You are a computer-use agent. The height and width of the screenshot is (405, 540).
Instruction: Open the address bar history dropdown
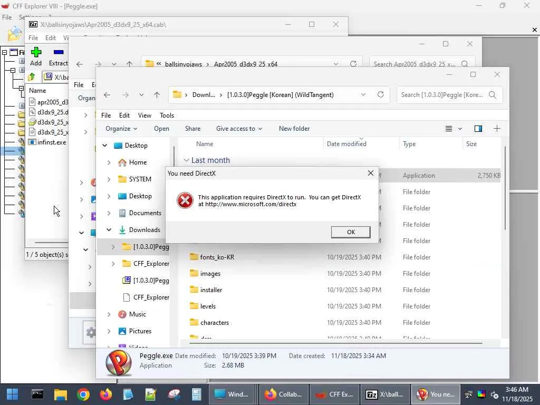(x=363, y=95)
